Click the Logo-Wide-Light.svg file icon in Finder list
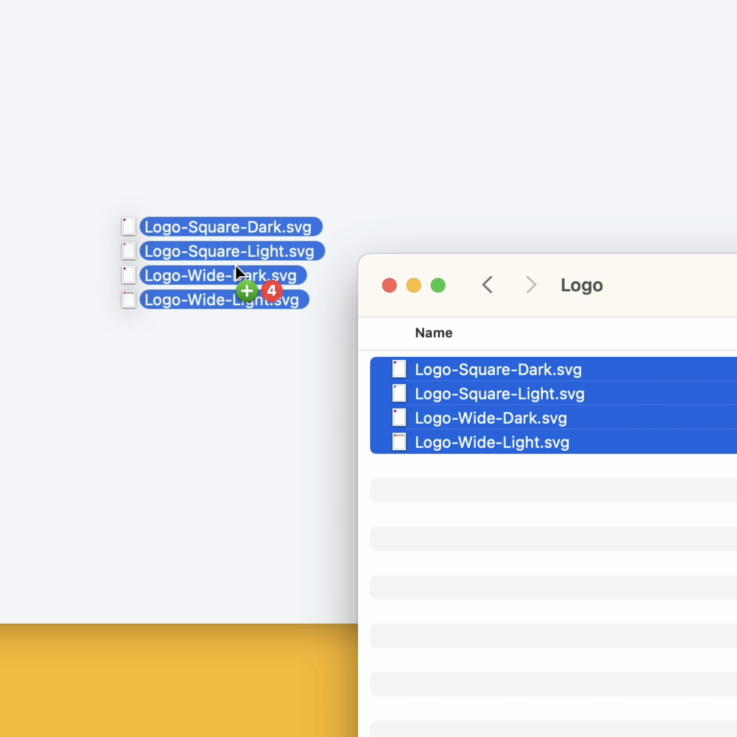 [x=399, y=442]
